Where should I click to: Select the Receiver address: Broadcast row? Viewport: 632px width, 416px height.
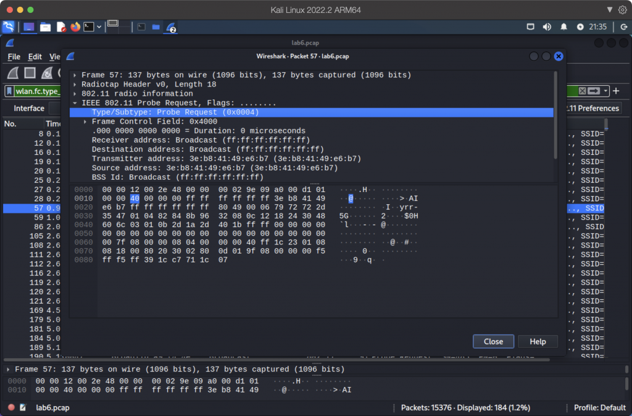tap(311, 140)
